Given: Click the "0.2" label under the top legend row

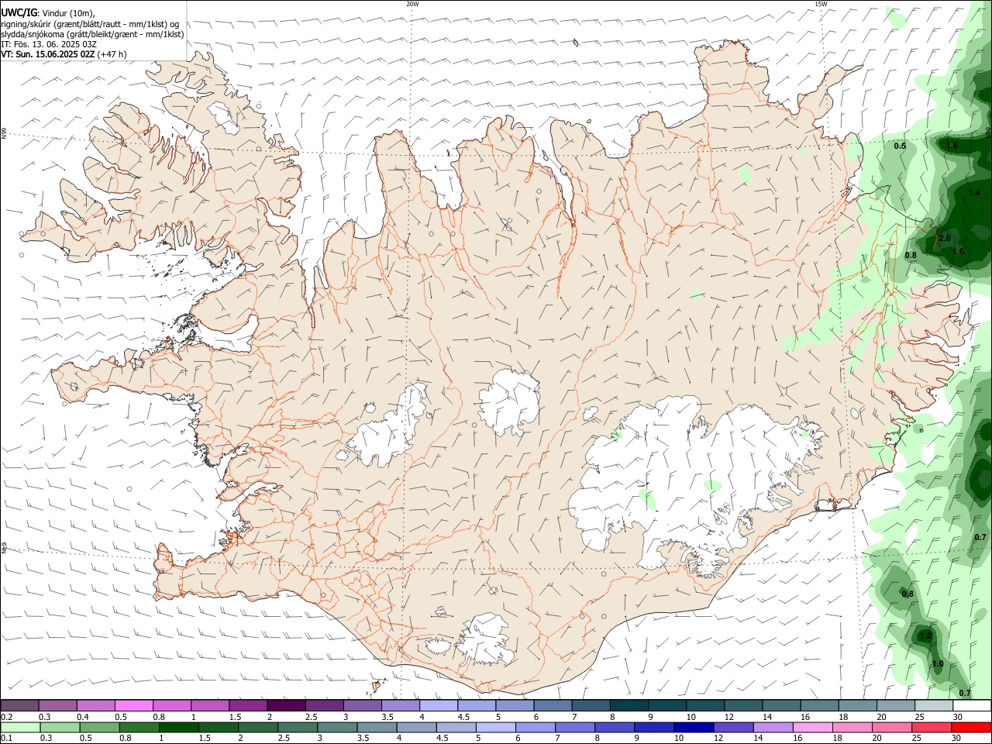Looking at the screenshot, I should pyautogui.click(x=6, y=717).
